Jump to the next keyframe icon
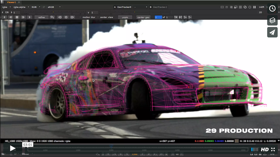Image resolution: width=280 pixels, height=157 pixels. tap(181, 17)
